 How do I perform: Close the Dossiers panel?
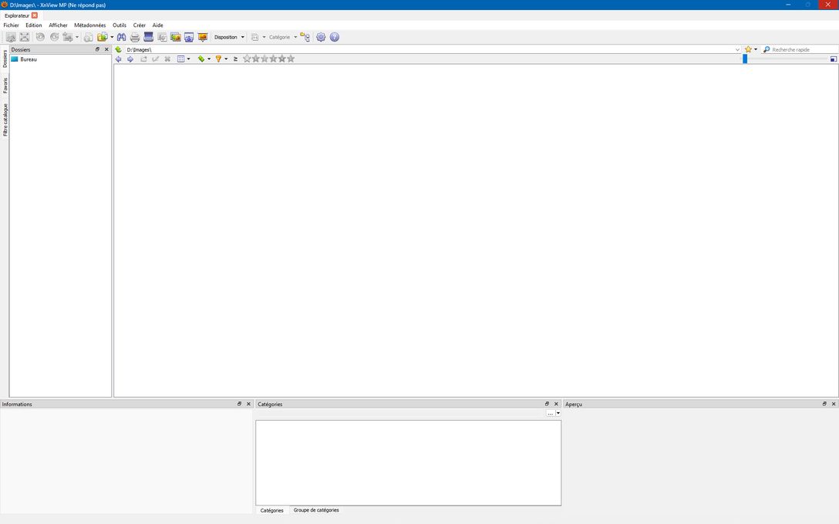(106, 49)
